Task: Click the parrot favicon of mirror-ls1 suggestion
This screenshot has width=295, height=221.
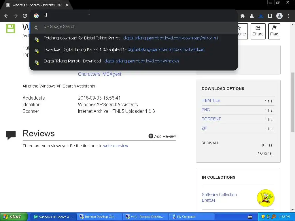Action: [37, 39]
